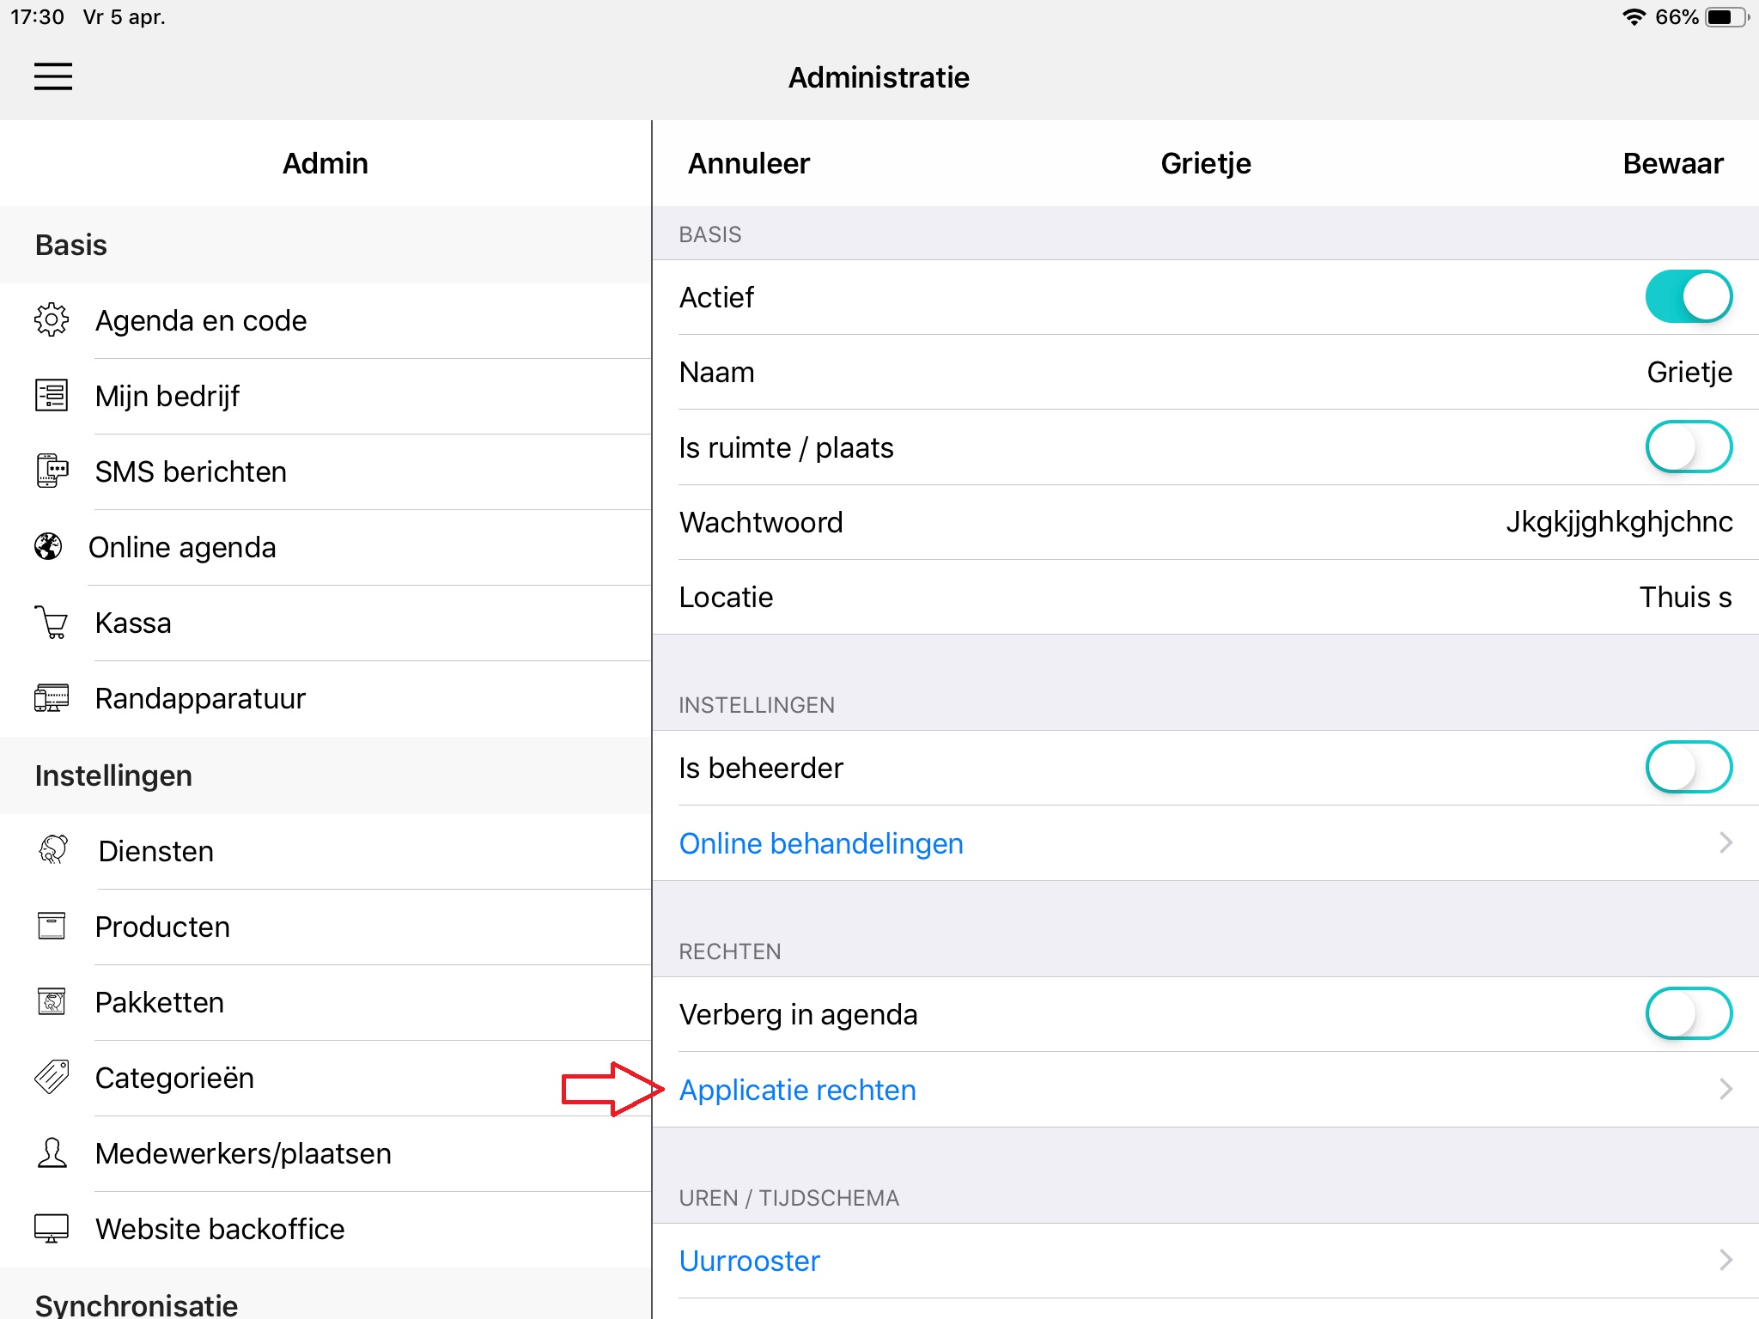Screen dimensions: 1759x1319
Task: Open the hamburger menu icon
Action: 53,76
